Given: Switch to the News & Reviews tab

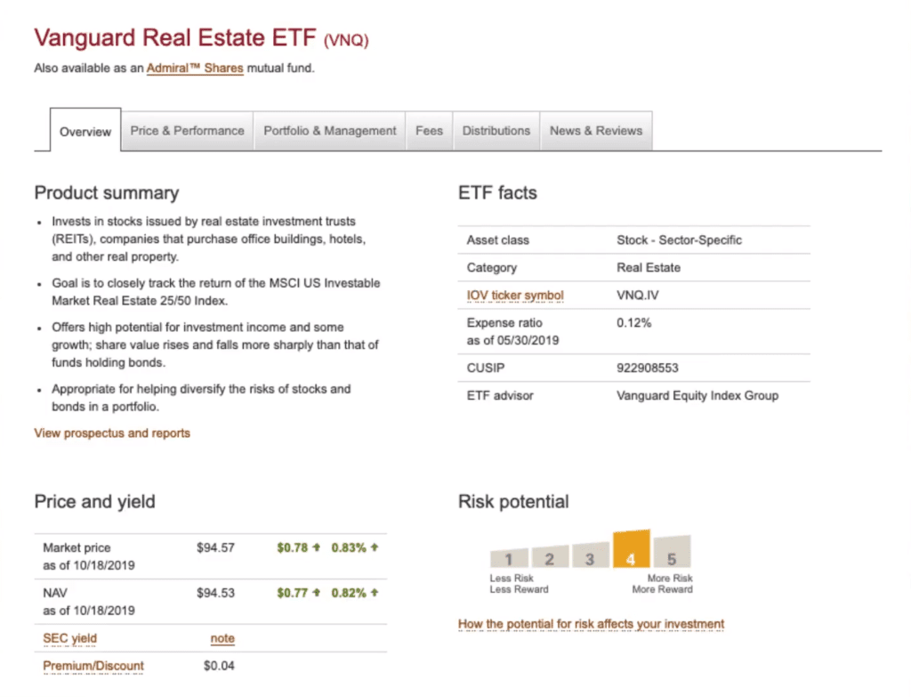Looking at the screenshot, I should point(595,131).
